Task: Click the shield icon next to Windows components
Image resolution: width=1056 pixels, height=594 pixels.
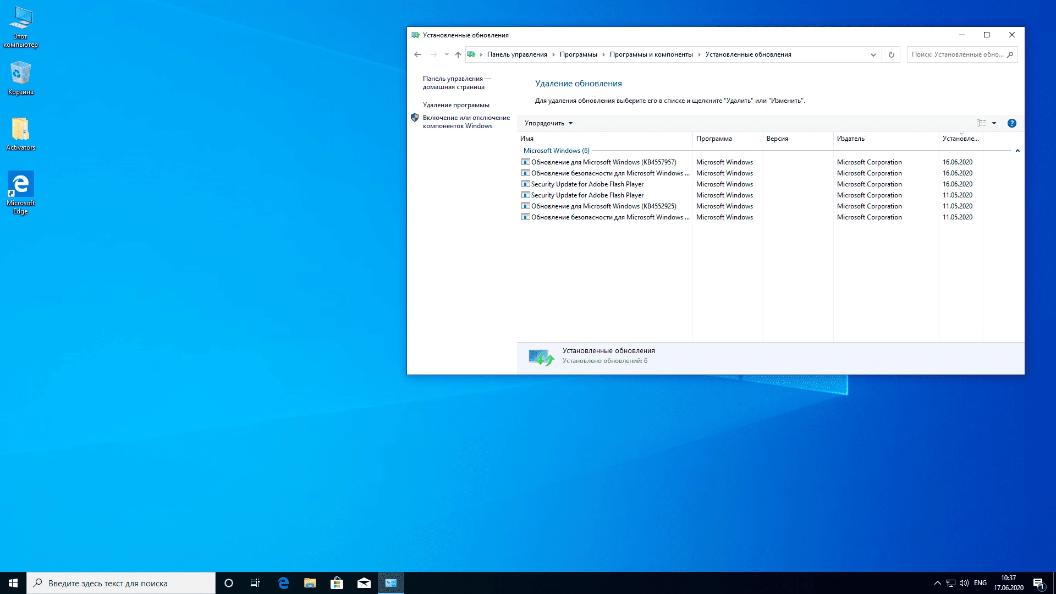Action: point(415,118)
